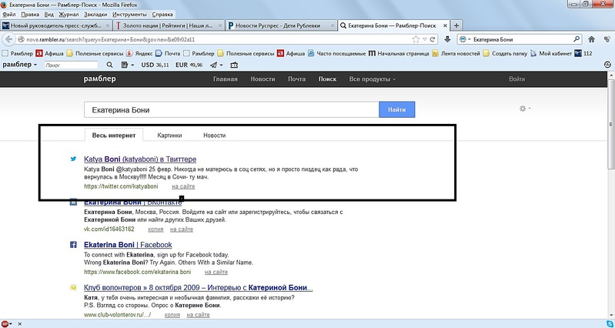Open the 112 bookmark

[x=583, y=53]
